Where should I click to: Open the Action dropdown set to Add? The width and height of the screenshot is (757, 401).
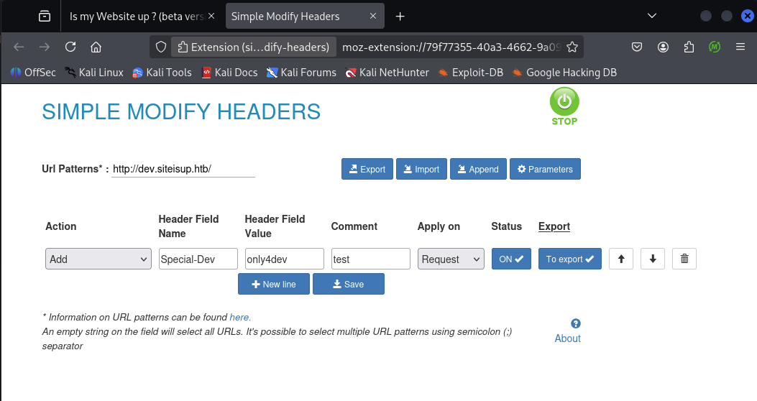click(98, 259)
